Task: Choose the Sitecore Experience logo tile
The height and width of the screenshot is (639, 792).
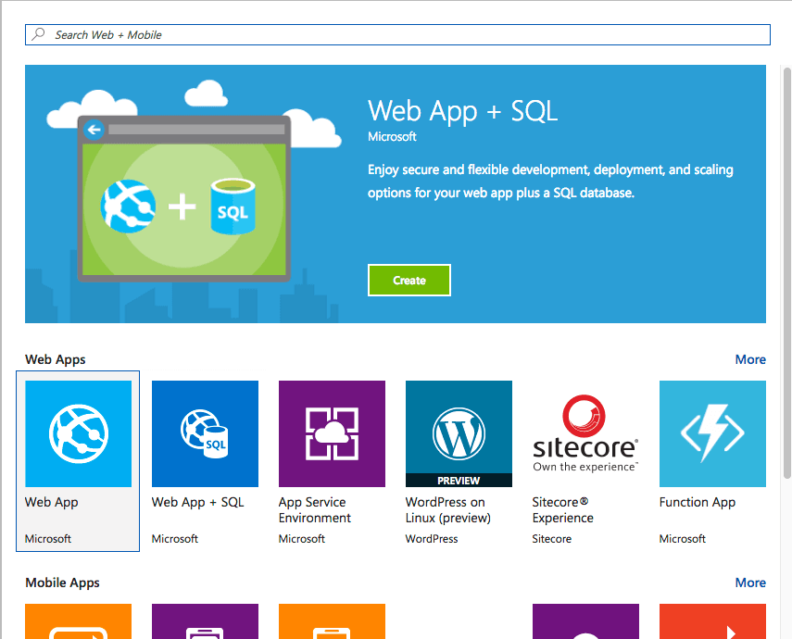Action: click(x=585, y=434)
